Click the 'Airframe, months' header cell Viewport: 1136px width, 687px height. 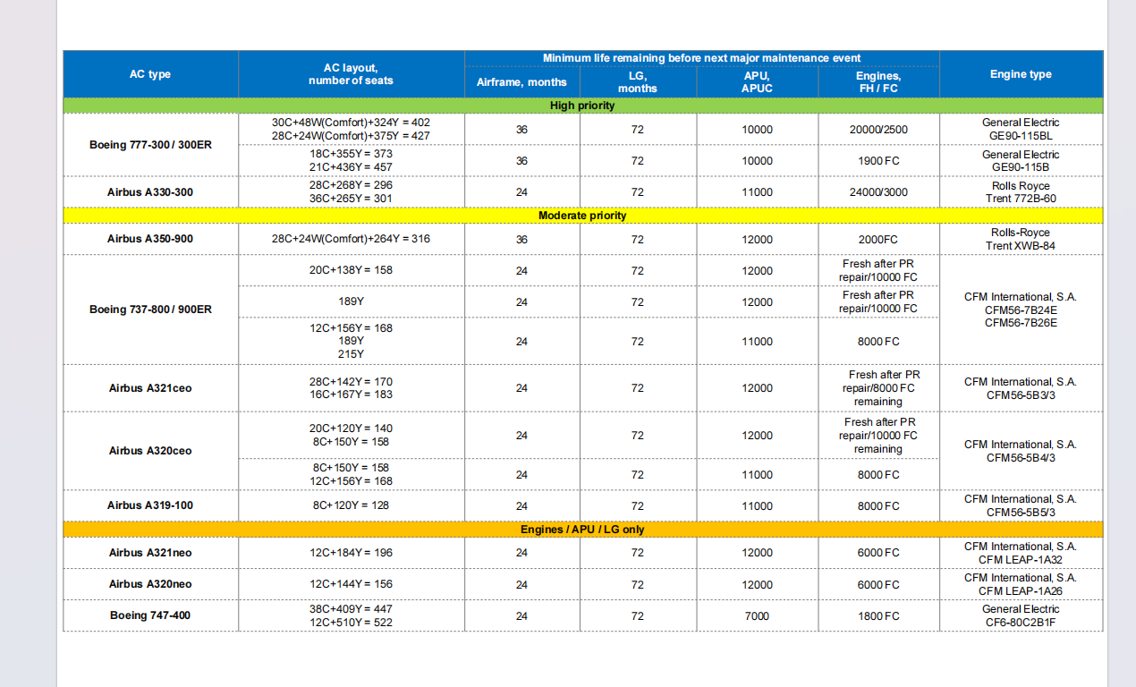(x=521, y=81)
